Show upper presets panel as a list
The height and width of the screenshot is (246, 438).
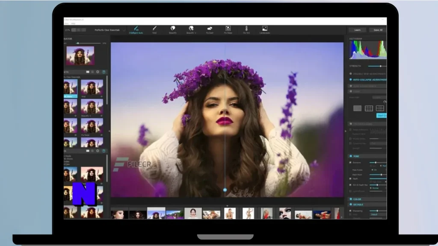click(x=92, y=72)
